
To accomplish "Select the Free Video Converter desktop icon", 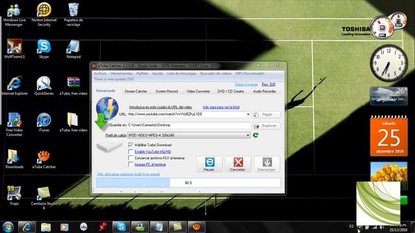I will tap(14, 124).
